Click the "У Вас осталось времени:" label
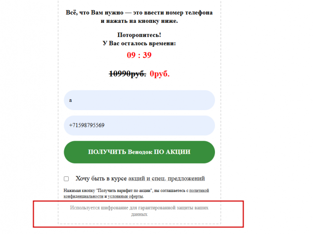The height and width of the screenshot is (234, 313). pos(139,43)
